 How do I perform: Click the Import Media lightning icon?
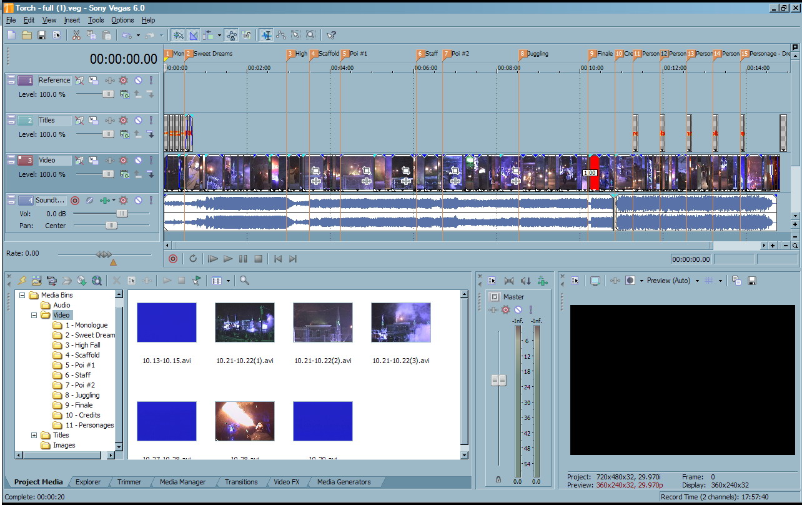(22, 281)
